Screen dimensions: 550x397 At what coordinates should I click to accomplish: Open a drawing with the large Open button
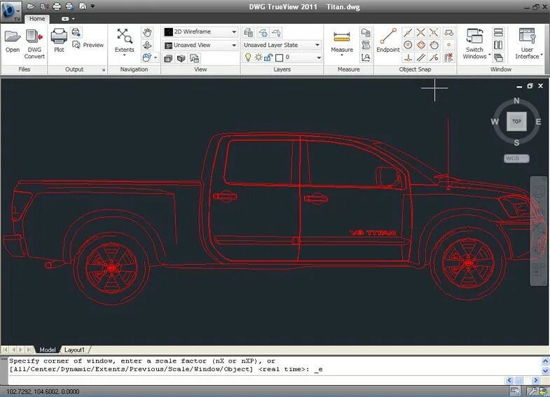13,41
